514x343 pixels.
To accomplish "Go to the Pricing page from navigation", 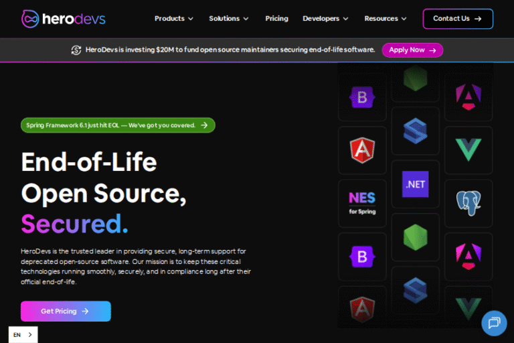I will 276,19.
